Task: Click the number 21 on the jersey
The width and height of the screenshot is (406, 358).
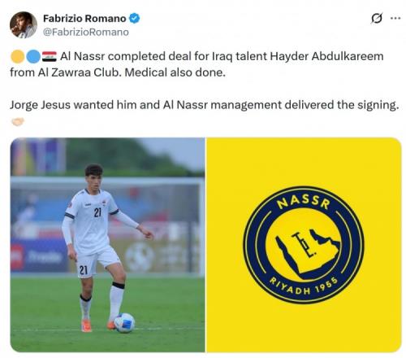Action: (97, 212)
